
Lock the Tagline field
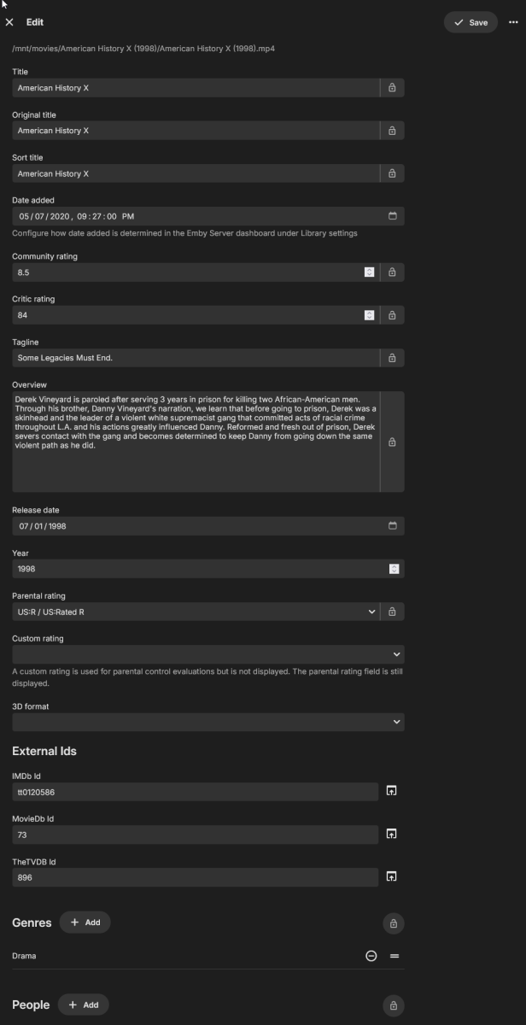tap(393, 358)
